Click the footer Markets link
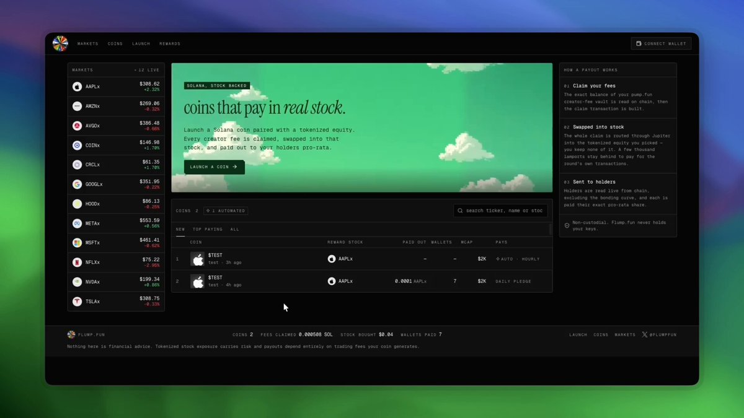The height and width of the screenshot is (418, 744). coord(625,334)
